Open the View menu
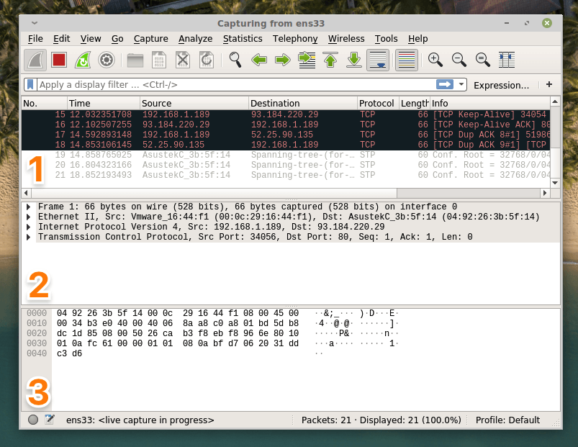Viewport: 578px width, 447px height. (91, 39)
